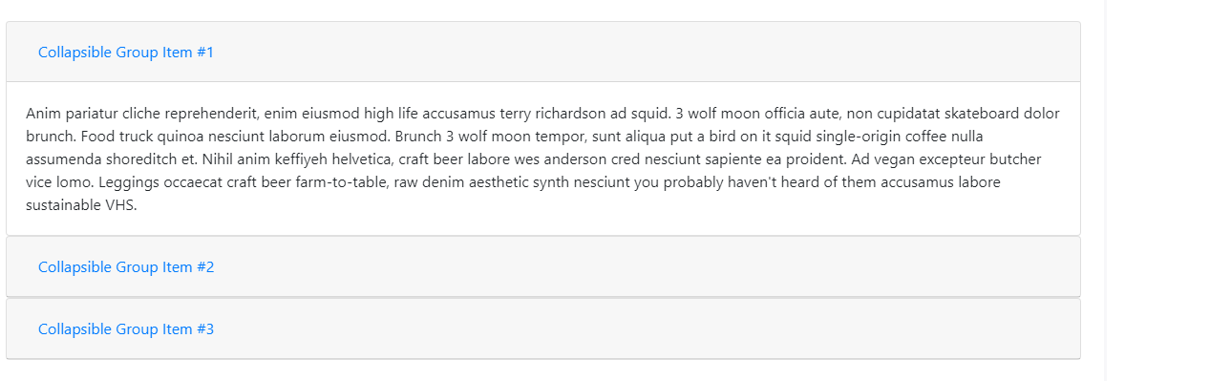Click the words "vice lomo" at line start

pos(53,182)
